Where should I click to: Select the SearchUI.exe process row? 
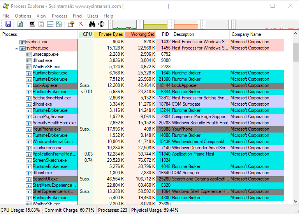tap(142, 179)
